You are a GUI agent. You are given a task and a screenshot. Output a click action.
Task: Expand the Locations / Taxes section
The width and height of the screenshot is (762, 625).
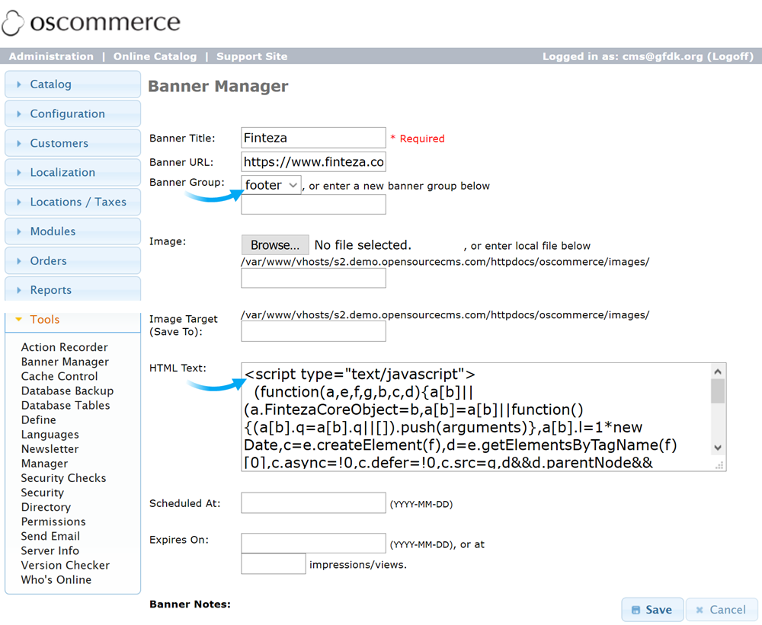click(78, 202)
